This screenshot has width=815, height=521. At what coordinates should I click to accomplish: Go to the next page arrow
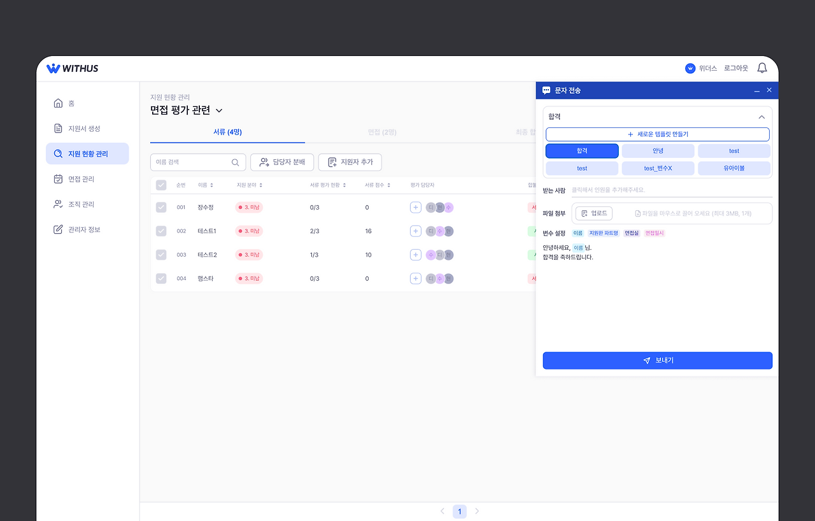point(477,511)
